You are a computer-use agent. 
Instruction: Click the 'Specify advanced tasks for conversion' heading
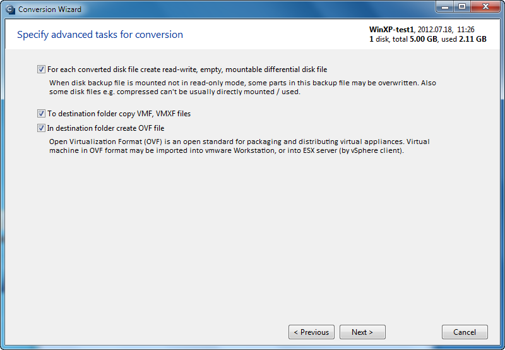[100, 35]
